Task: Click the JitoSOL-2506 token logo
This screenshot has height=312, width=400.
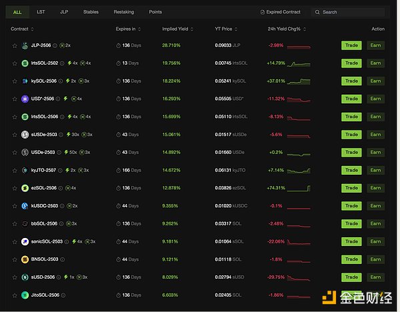Action: pos(25,295)
